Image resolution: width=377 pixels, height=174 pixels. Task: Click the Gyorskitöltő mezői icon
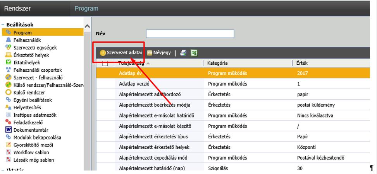9,145
